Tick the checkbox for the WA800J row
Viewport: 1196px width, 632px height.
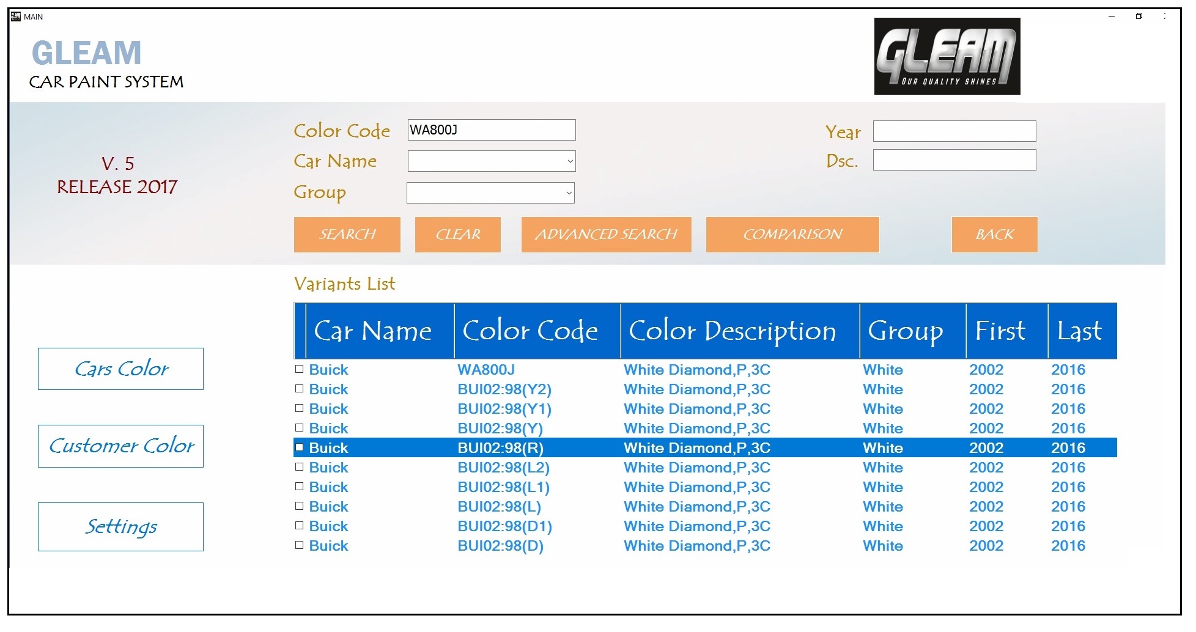(x=299, y=369)
